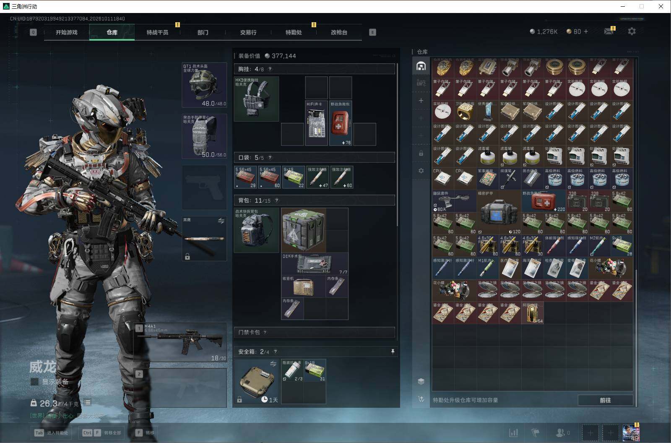Click the warehouse sidebar lock icon
Image resolution: width=671 pixels, height=443 pixels.
(421, 153)
